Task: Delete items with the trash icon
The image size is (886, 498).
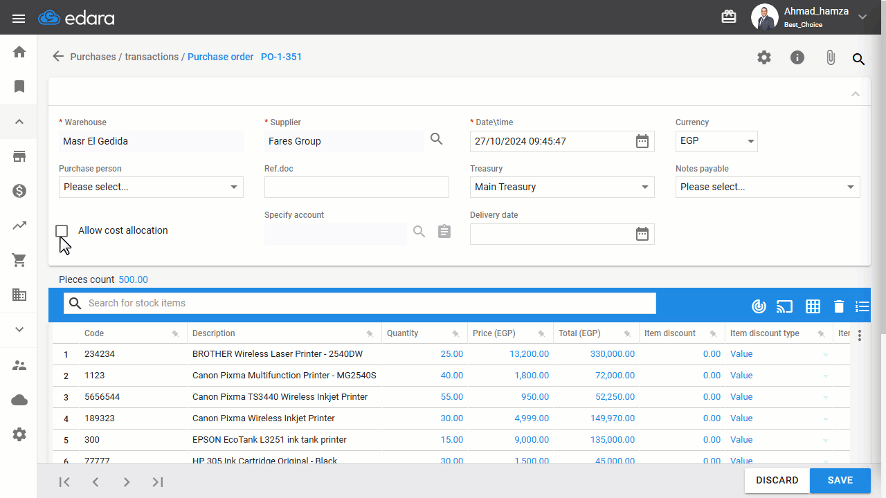Action: pos(839,306)
